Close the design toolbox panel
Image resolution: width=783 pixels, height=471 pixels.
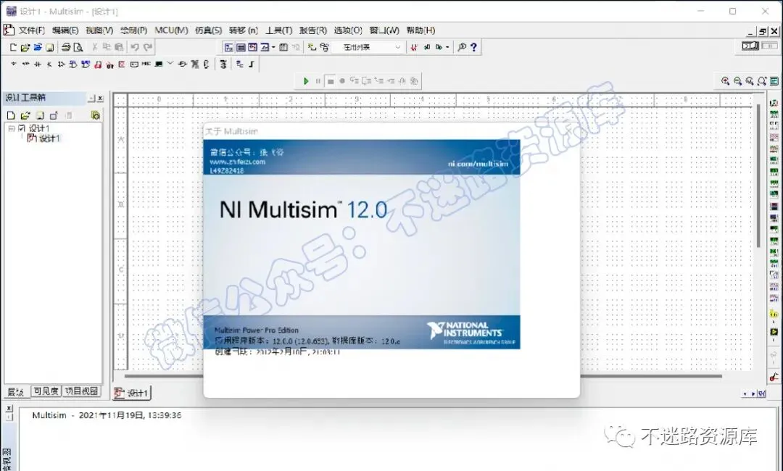pyautogui.click(x=100, y=99)
